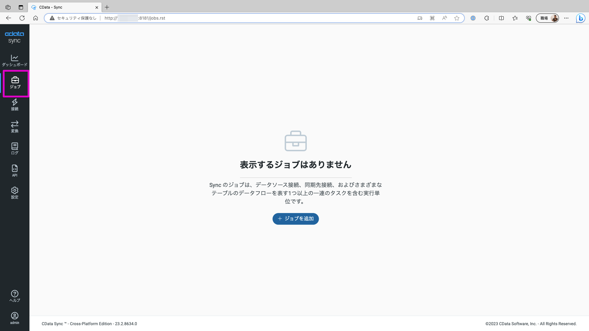Click the セキュリティ保護なし security warning
This screenshot has height=331, width=589.
(x=73, y=18)
